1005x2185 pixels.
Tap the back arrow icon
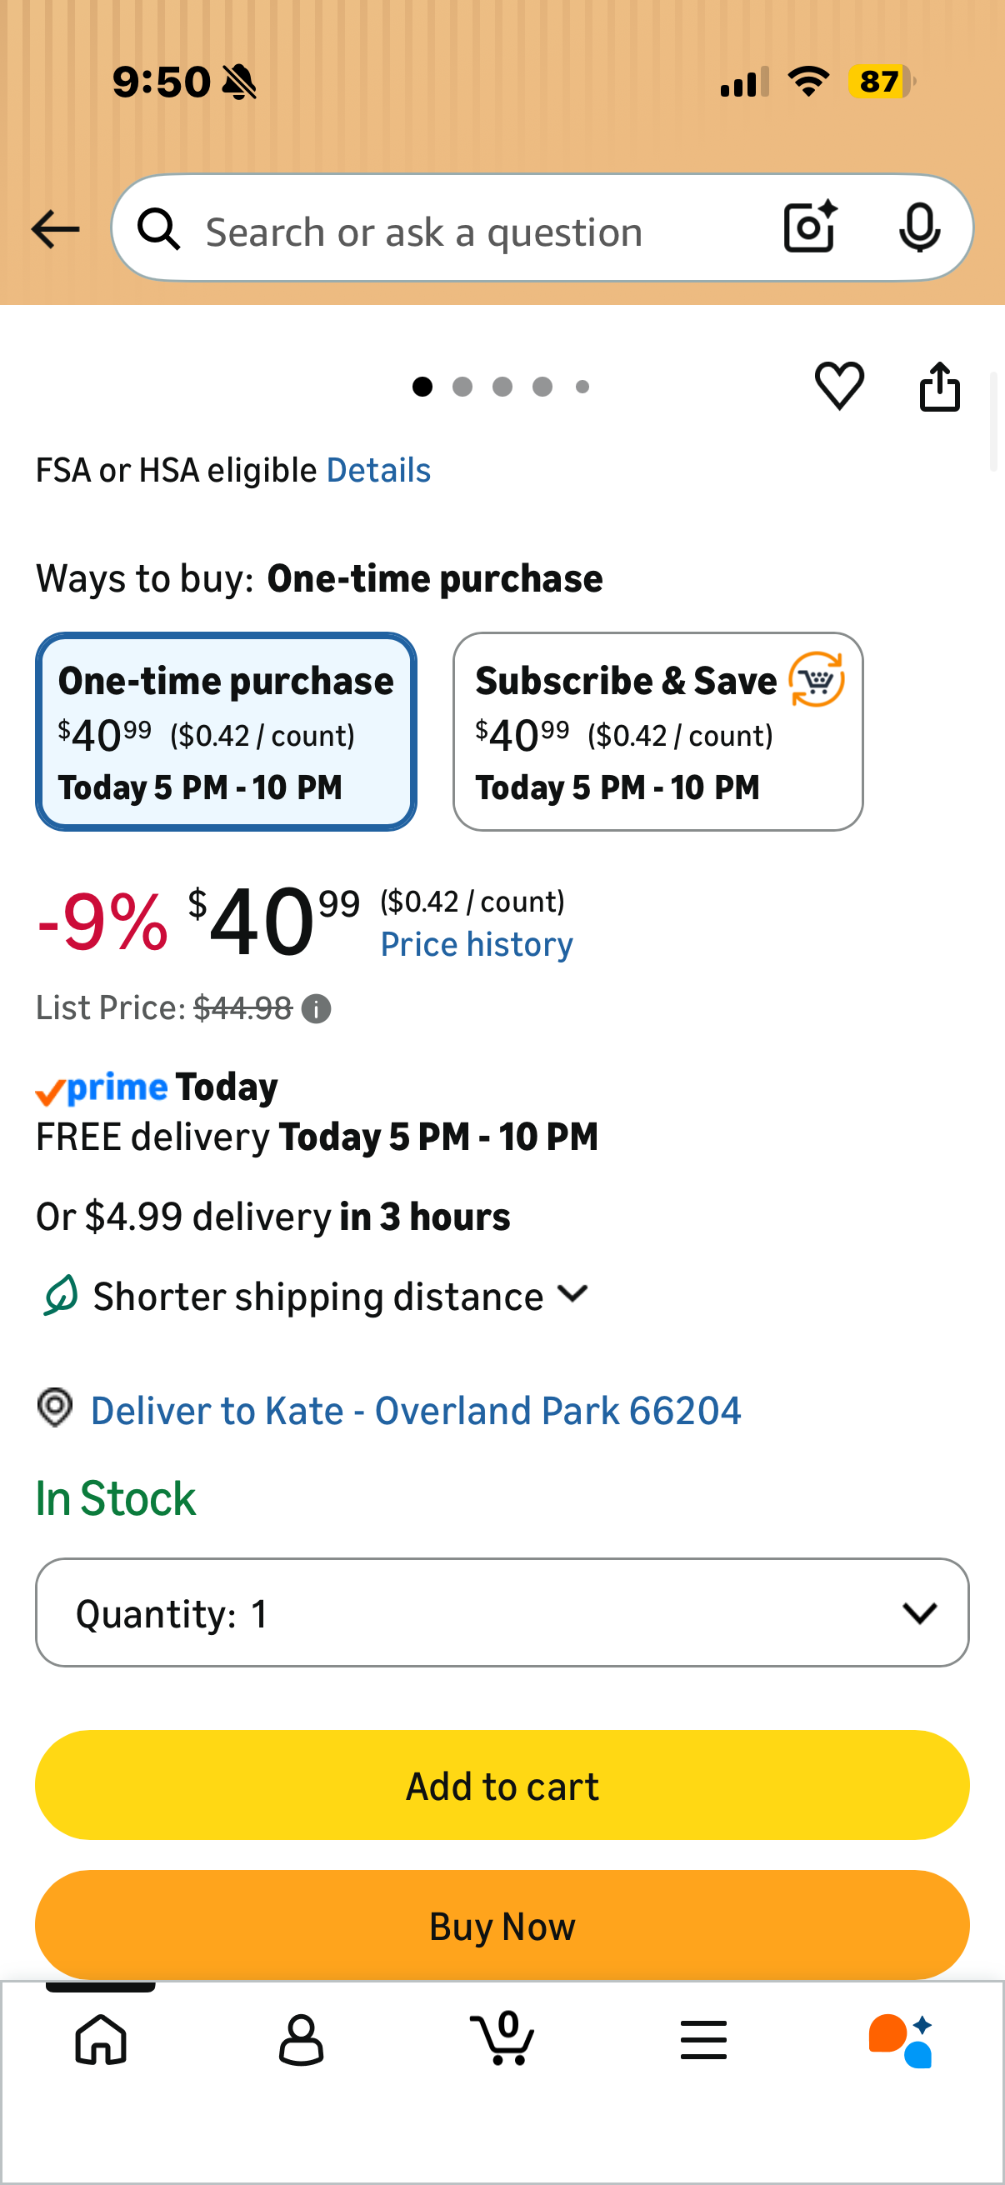click(x=55, y=230)
